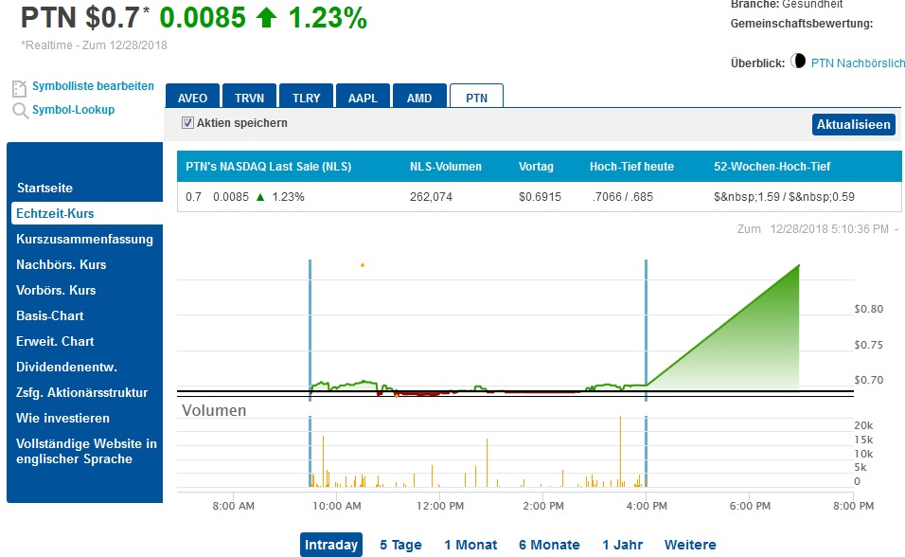Open Kurszusammenfassung sidebar item
905x557 pixels.
click(85, 240)
